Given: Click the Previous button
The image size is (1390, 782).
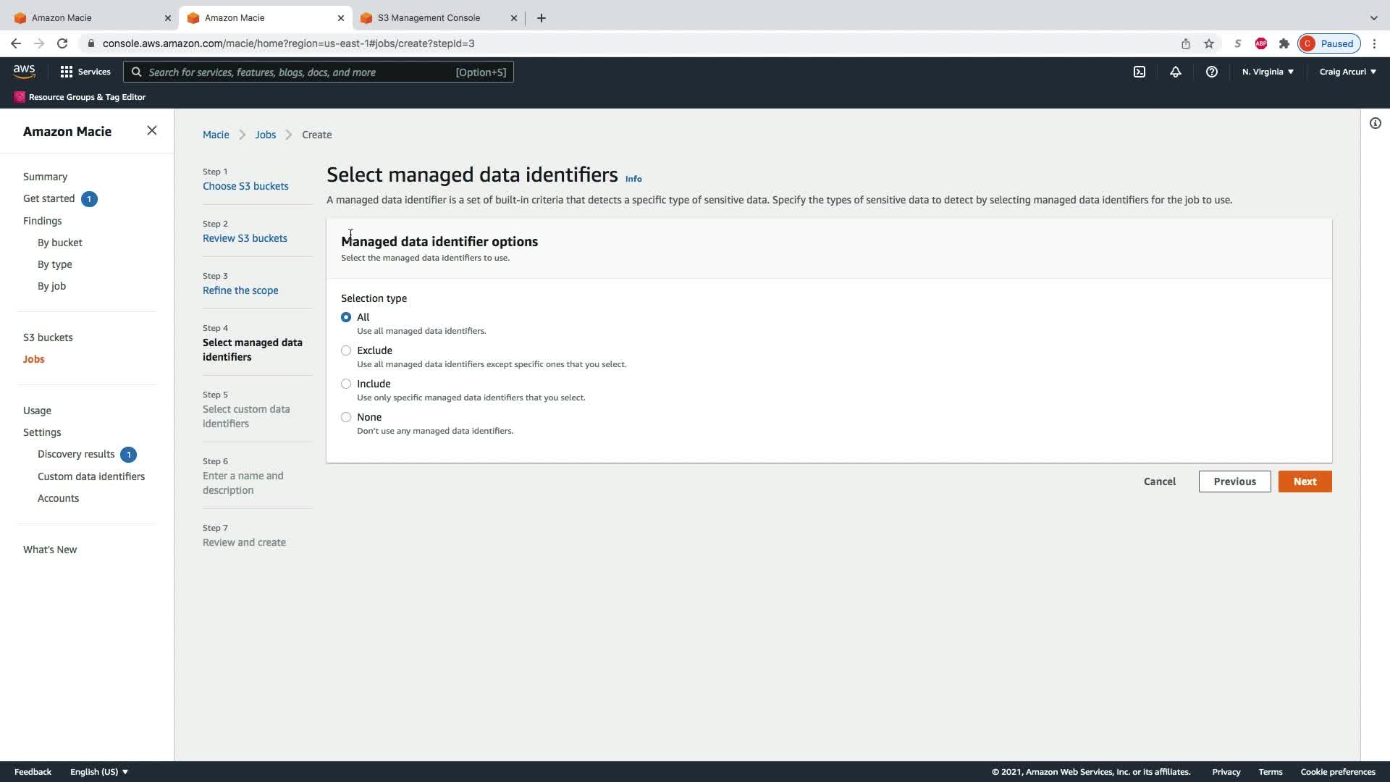Looking at the screenshot, I should pyautogui.click(x=1234, y=482).
